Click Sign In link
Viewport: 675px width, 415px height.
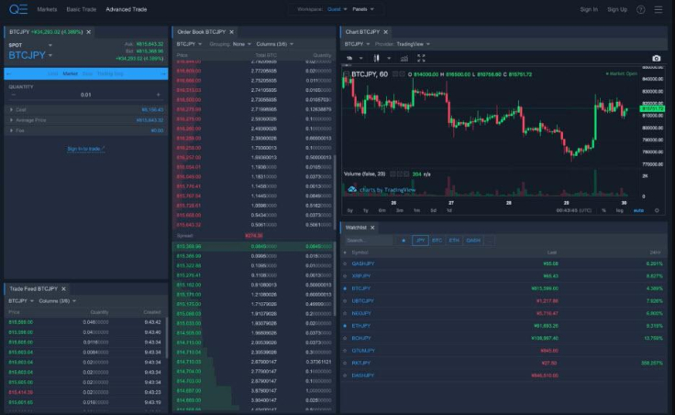(x=589, y=9)
